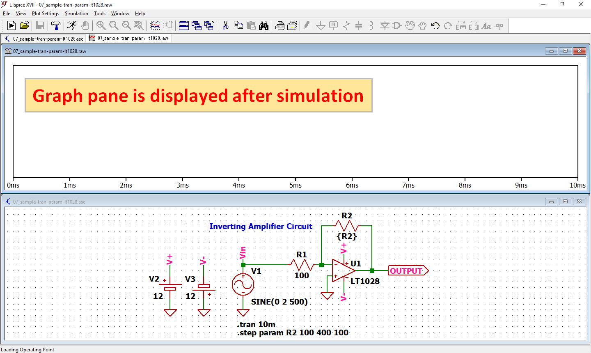Select the Wire drawing tool
Viewport: 591px width, 353px height.
pos(308,25)
